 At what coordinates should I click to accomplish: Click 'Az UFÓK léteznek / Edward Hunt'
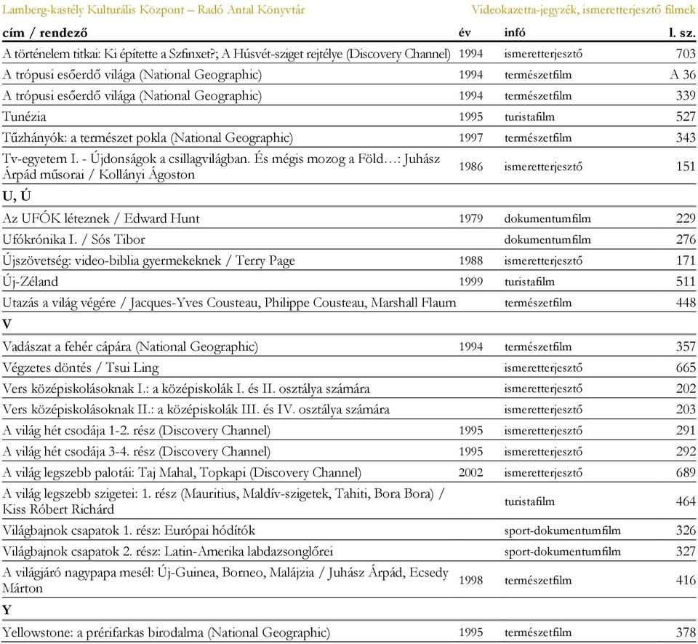101,218
